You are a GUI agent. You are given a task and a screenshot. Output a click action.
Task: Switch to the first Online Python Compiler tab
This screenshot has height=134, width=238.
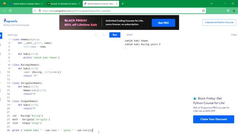pos(26,4)
